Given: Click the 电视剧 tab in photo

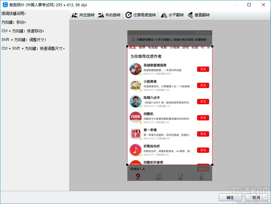Looking at the screenshot, I should (x=153, y=47).
